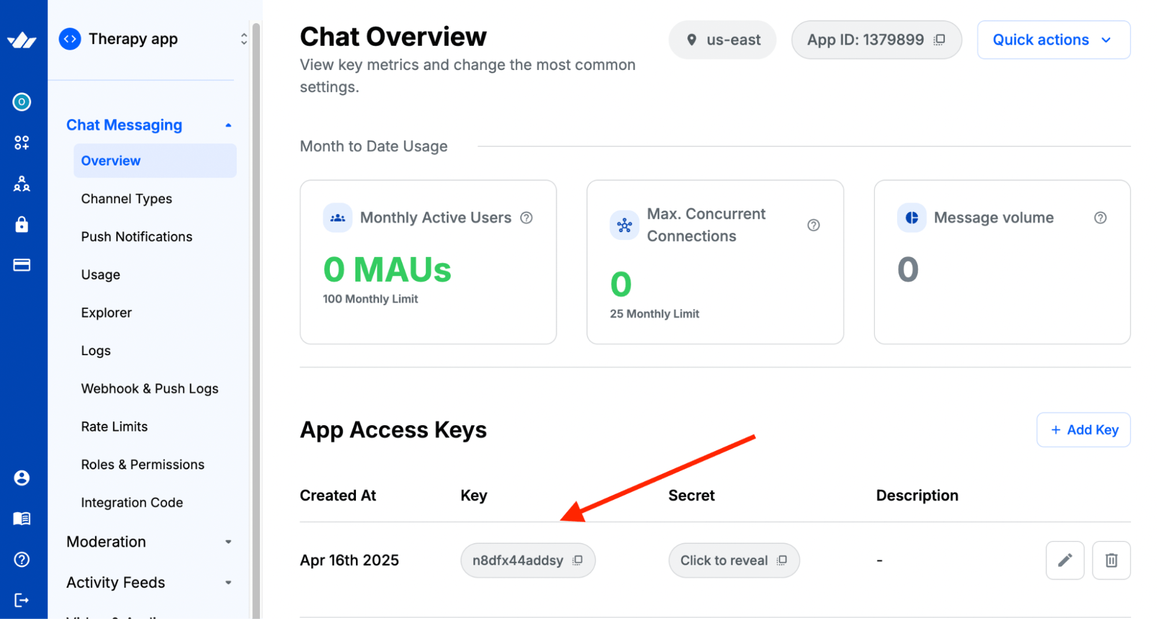
Task: Click the edit pencil icon for the key
Action: [1064, 560]
